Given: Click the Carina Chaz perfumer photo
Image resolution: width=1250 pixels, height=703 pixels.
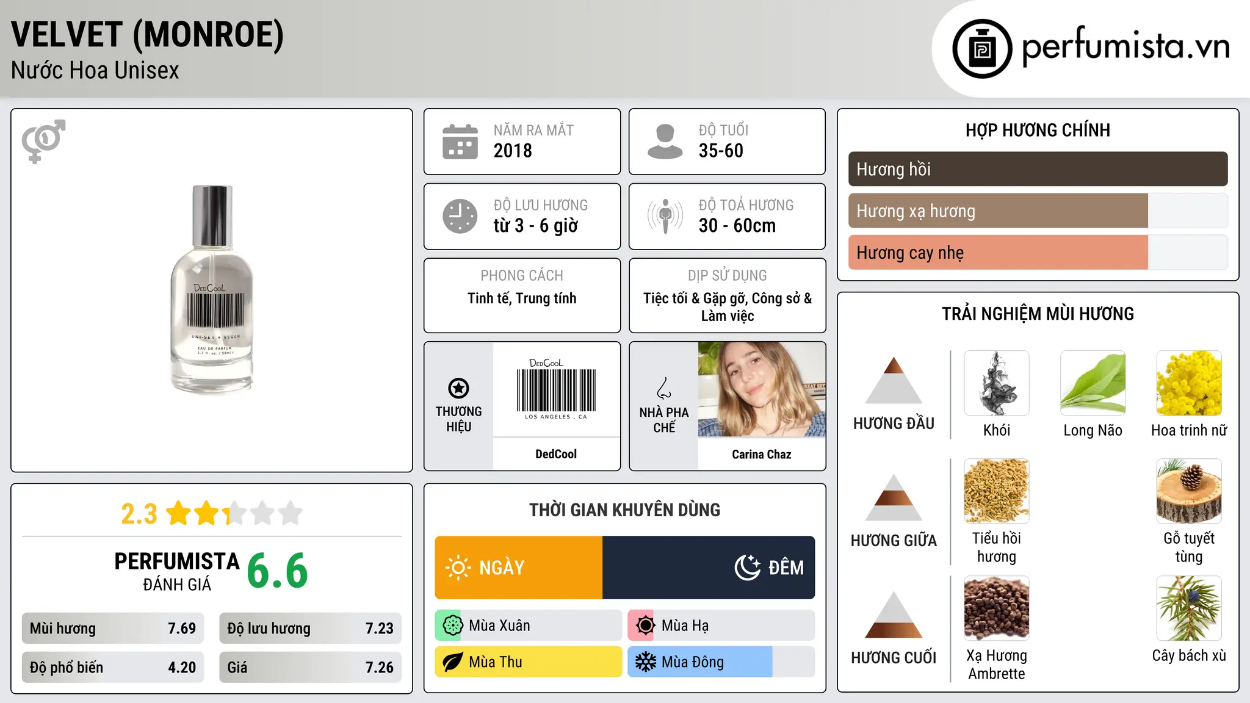Looking at the screenshot, I should coord(762,389).
